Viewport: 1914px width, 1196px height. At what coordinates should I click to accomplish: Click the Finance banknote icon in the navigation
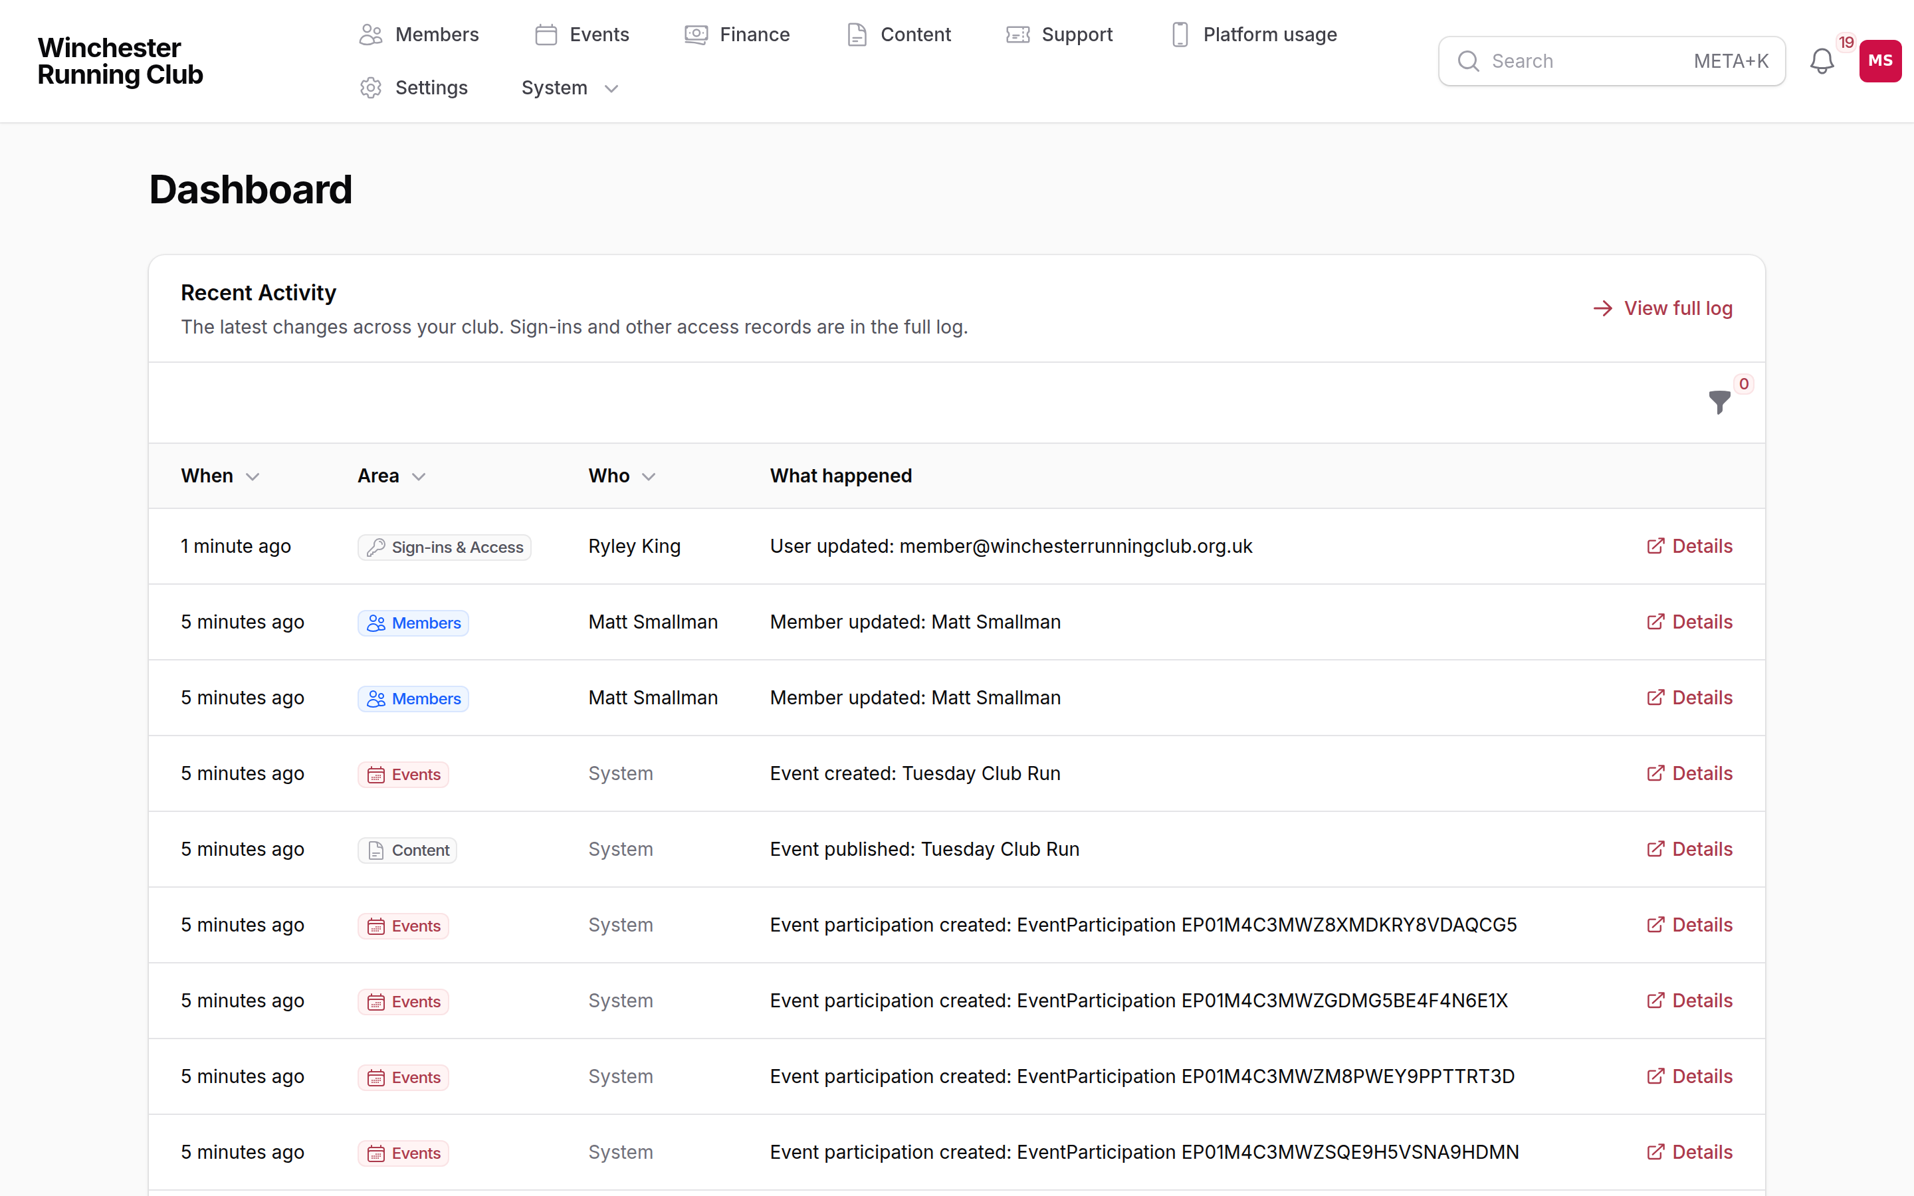pos(696,35)
